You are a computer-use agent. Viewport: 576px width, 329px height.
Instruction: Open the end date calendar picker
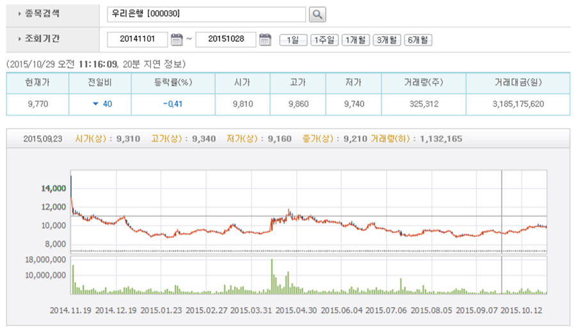point(265,40)
